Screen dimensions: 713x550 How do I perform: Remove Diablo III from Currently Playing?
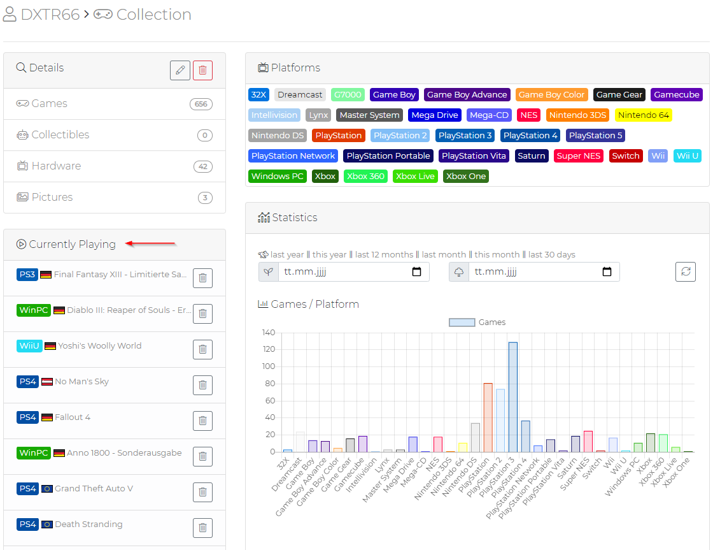pyautogui.click(x=203, y=314)
